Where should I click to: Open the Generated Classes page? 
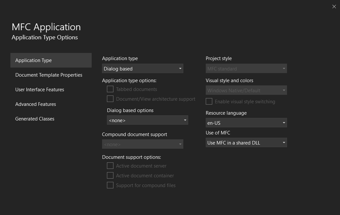coord(51,119)
